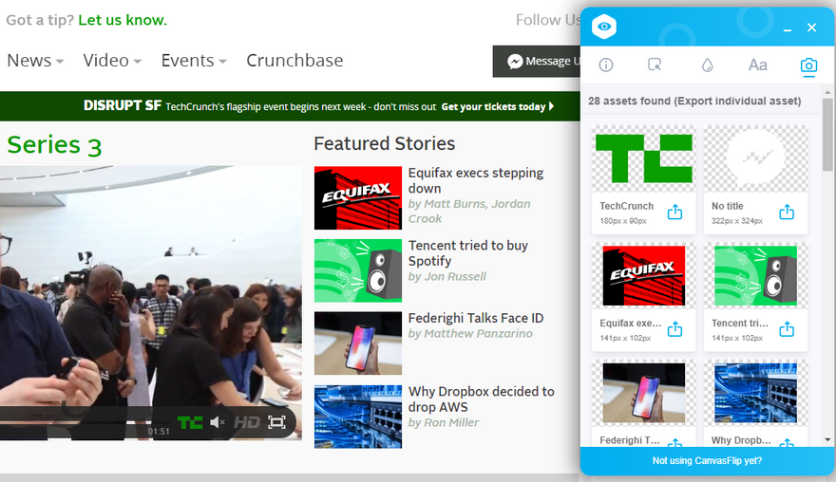Open the info tab icon in CanvasFlip panel
836x482 pixels.
[606, 65]
